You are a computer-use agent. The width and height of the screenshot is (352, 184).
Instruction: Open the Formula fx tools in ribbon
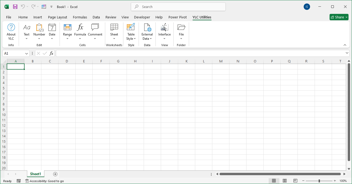[80, 27]
